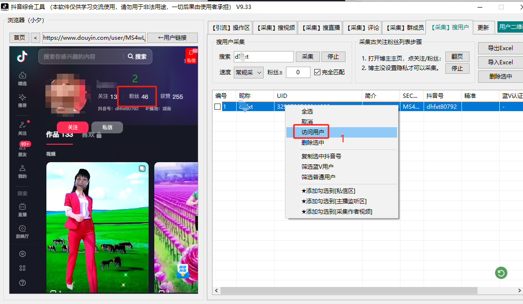Open 朋友 friends icon with 99+ badge
Image resolution: width=523 pixels, height=304 pixels.
click(22, 149)
